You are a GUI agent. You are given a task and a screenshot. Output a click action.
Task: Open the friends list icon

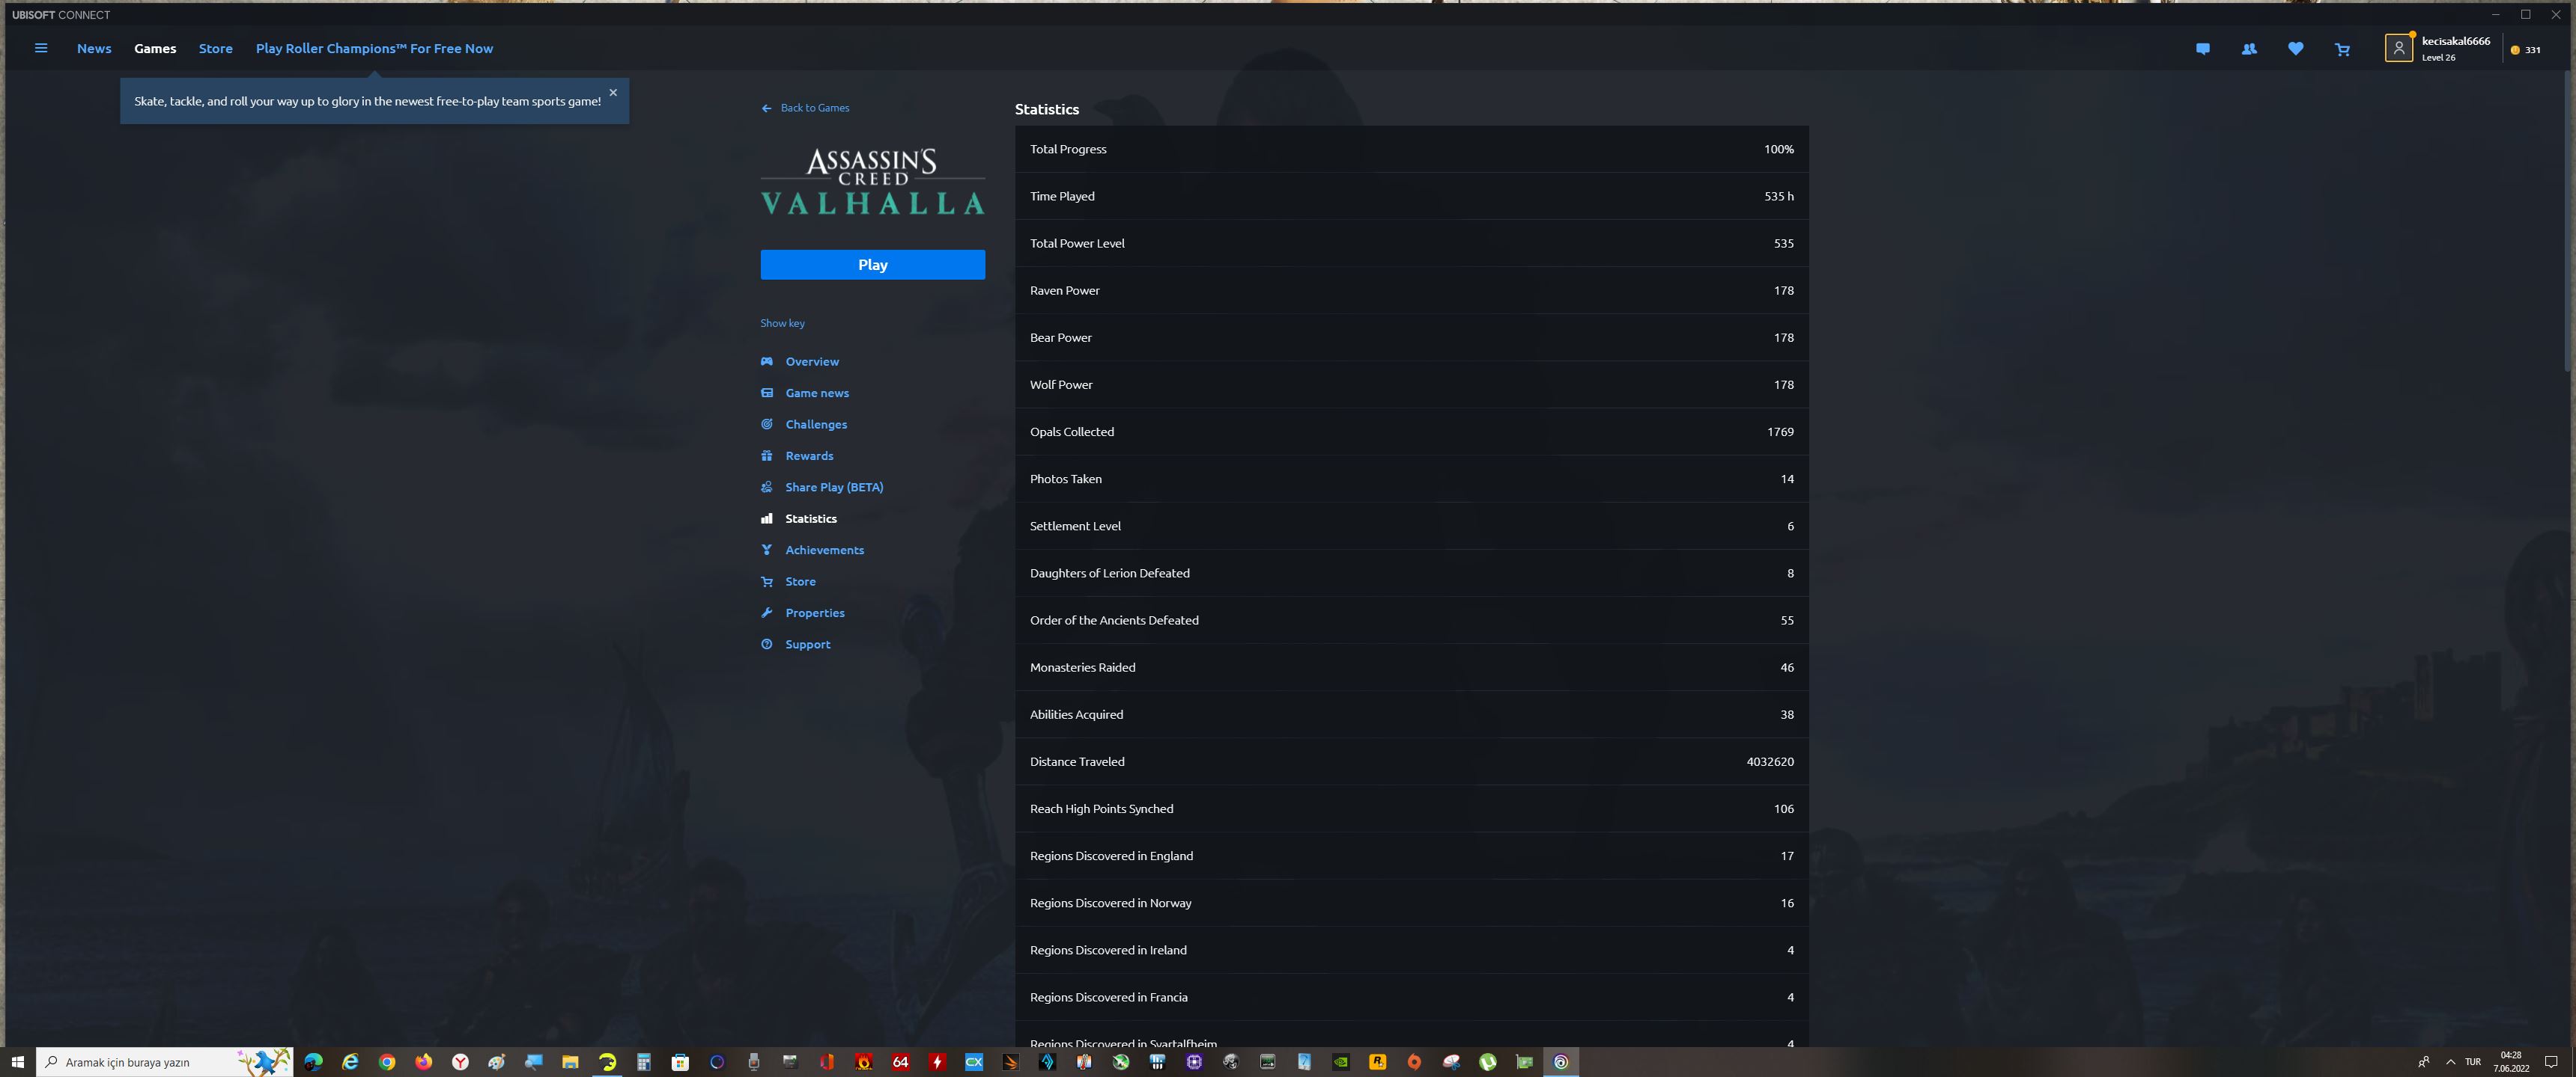tap(2249, 49)
